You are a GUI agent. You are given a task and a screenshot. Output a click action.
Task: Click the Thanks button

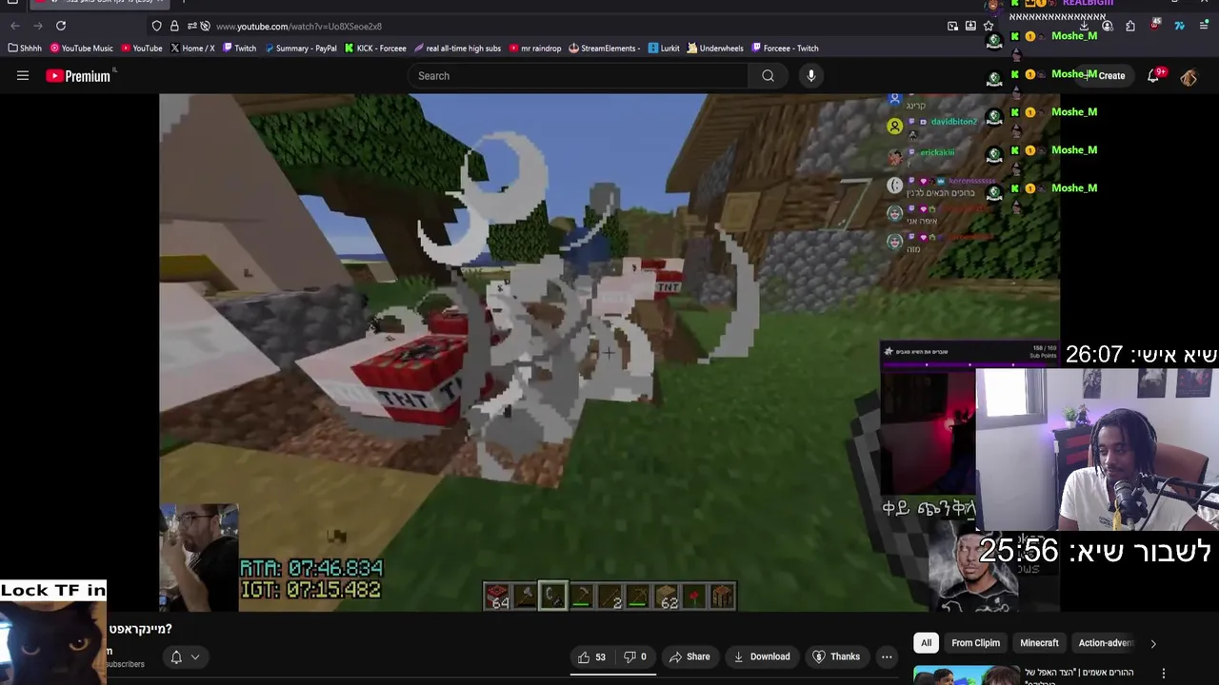(836, 656)
